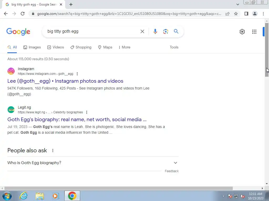Open the search Tools options
Viewport: 269px width, 201px height.
click(174, 47)
